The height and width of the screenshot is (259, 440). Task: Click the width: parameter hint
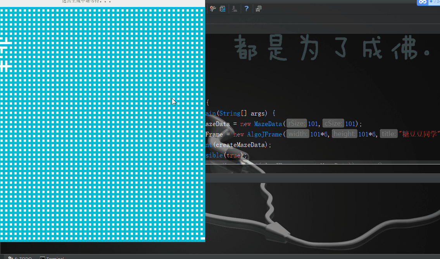[x=298, y=134]
